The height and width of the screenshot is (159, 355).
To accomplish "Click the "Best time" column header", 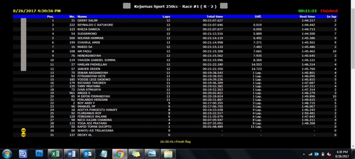I will coord(307,16).
